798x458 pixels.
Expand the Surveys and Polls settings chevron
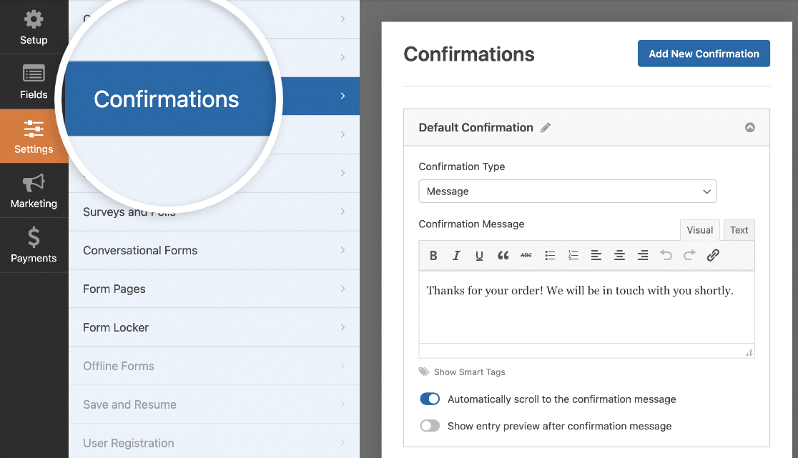(x=343, y=211)
